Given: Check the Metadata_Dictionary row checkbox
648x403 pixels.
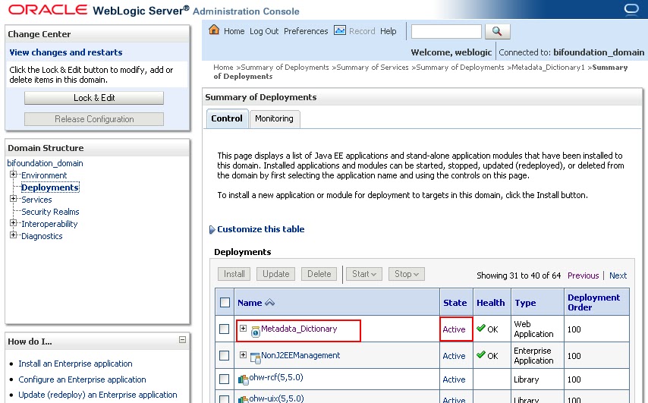Looking at the screenshot, I should [224, 329].
